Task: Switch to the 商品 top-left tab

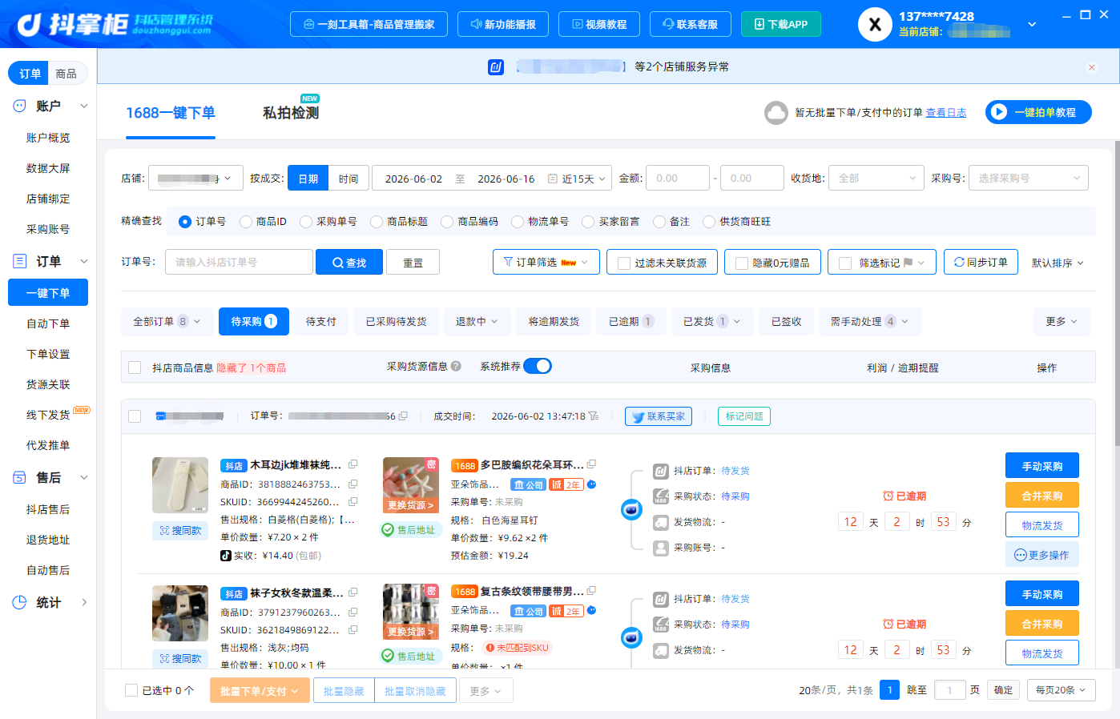Action: point(66,74)
